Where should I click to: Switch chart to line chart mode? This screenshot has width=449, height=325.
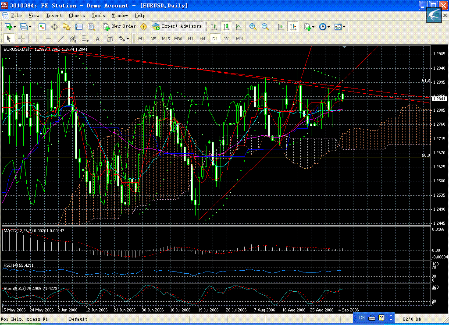(x=239, y=27)
